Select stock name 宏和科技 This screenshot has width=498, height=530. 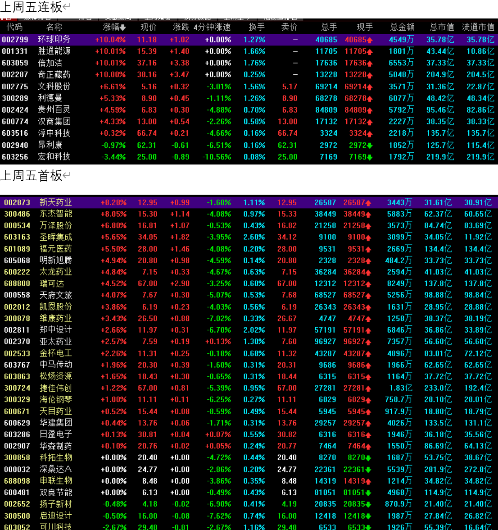point(54,157)
